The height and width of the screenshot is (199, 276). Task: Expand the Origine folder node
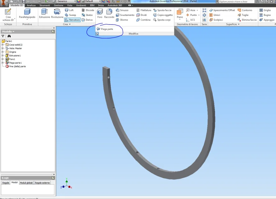tap(2, 52)
